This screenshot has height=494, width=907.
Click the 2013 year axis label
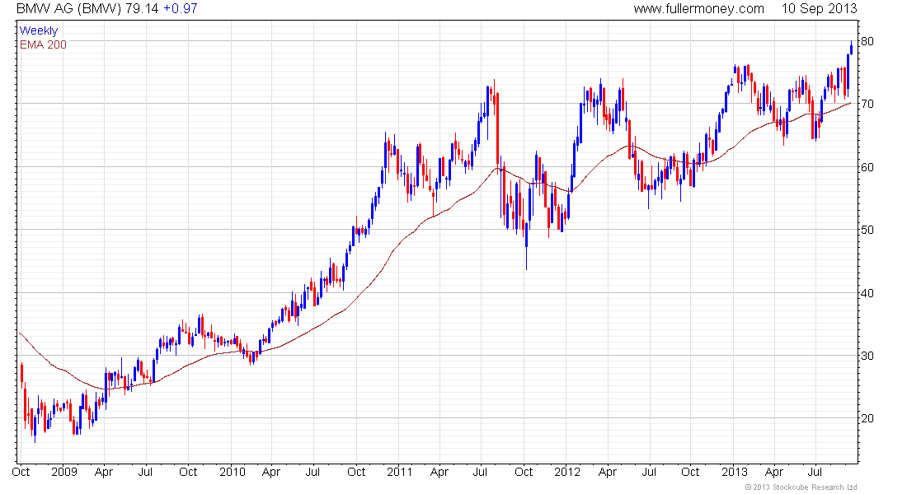735,472
